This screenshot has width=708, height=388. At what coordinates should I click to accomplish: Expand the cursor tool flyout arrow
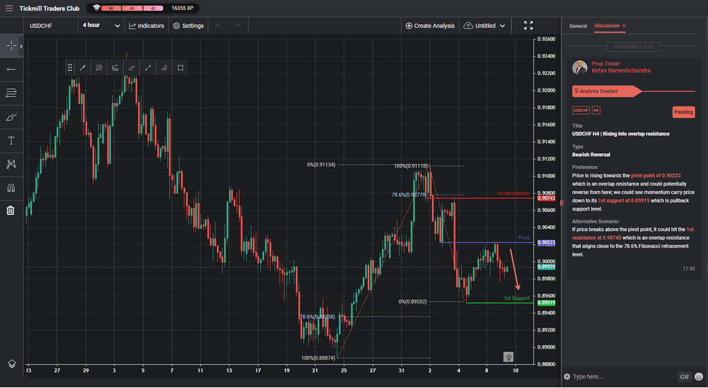pos(21,46)
